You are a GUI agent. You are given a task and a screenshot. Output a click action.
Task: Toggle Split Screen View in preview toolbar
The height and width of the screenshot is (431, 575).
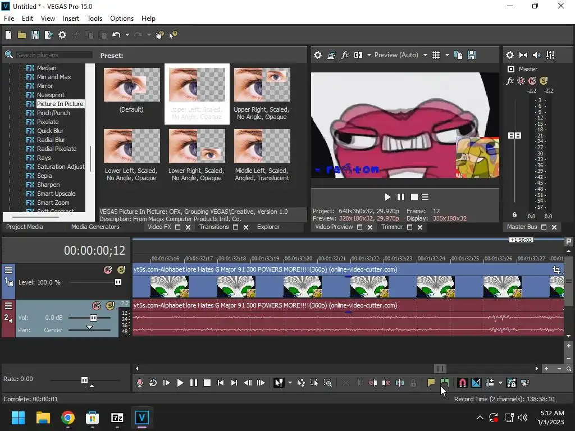coord(358,55)
